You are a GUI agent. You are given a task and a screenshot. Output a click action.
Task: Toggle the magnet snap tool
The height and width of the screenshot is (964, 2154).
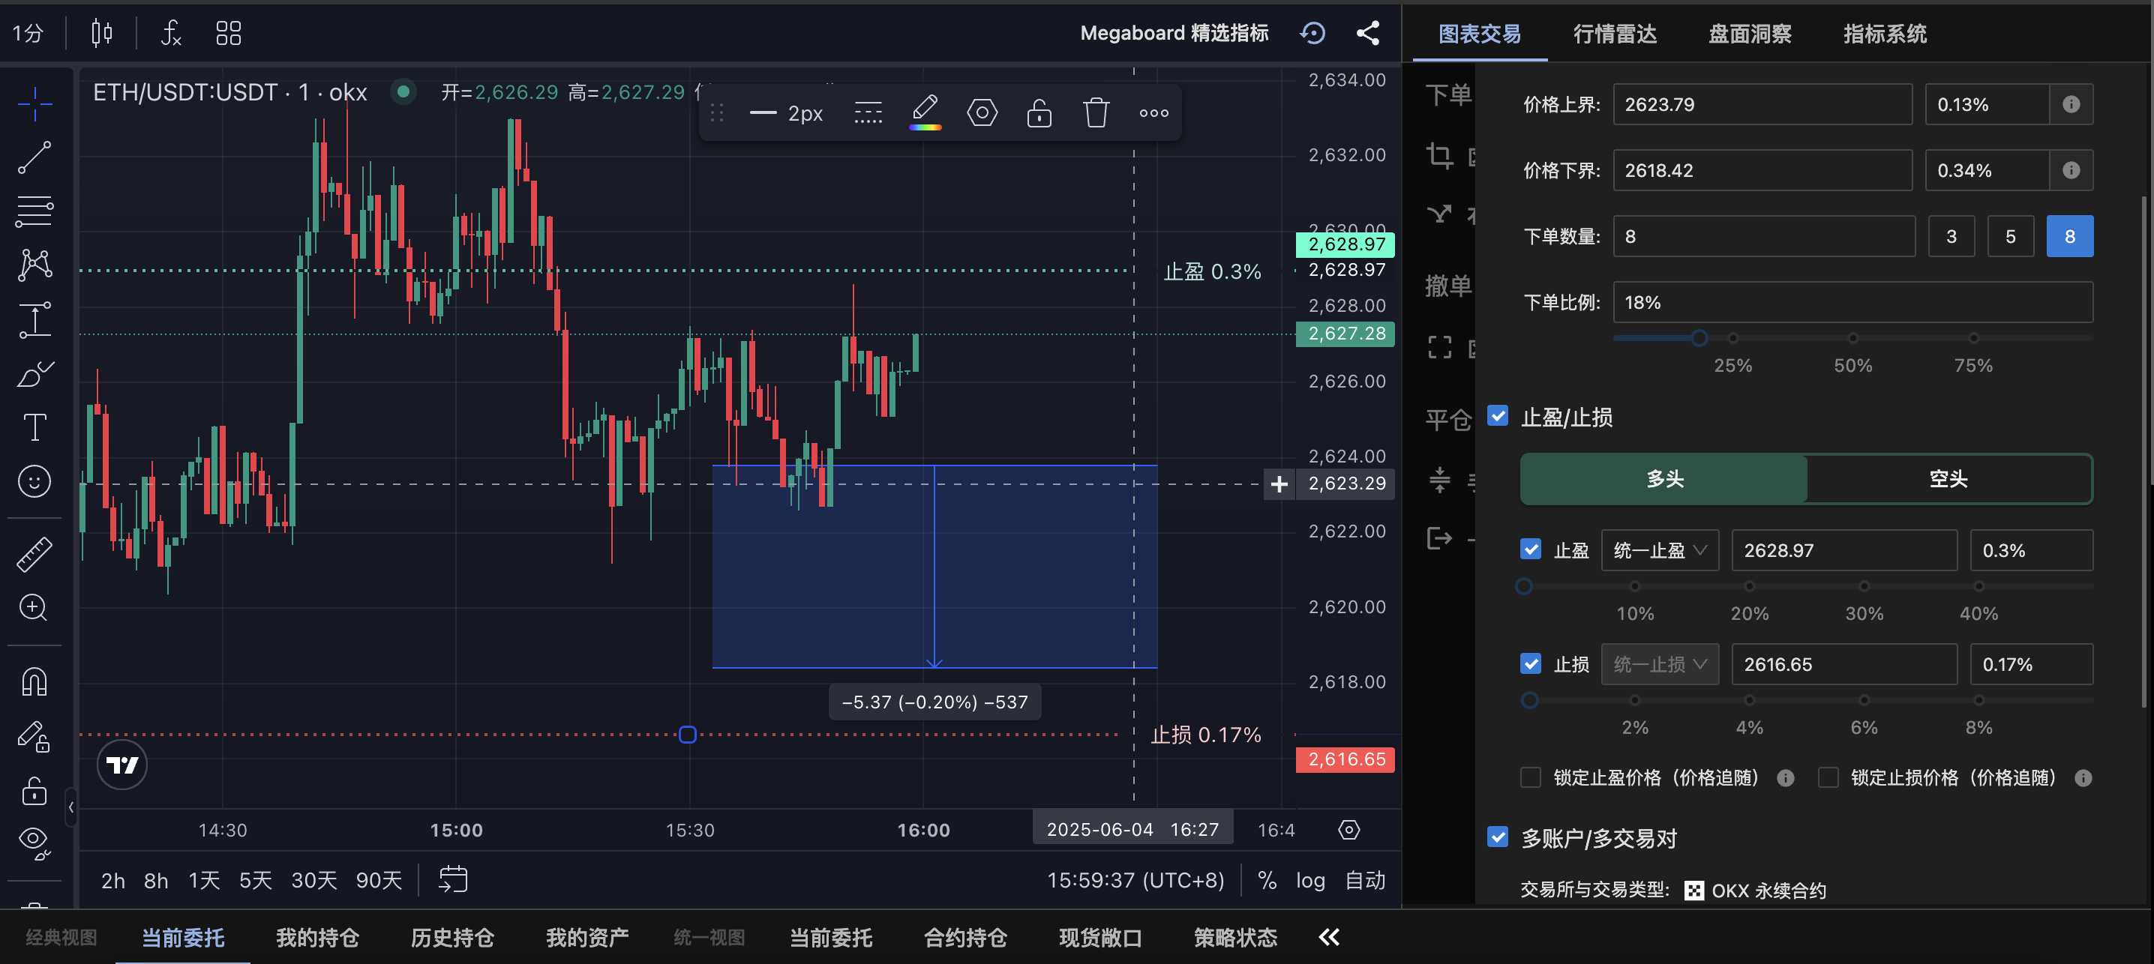34,682
